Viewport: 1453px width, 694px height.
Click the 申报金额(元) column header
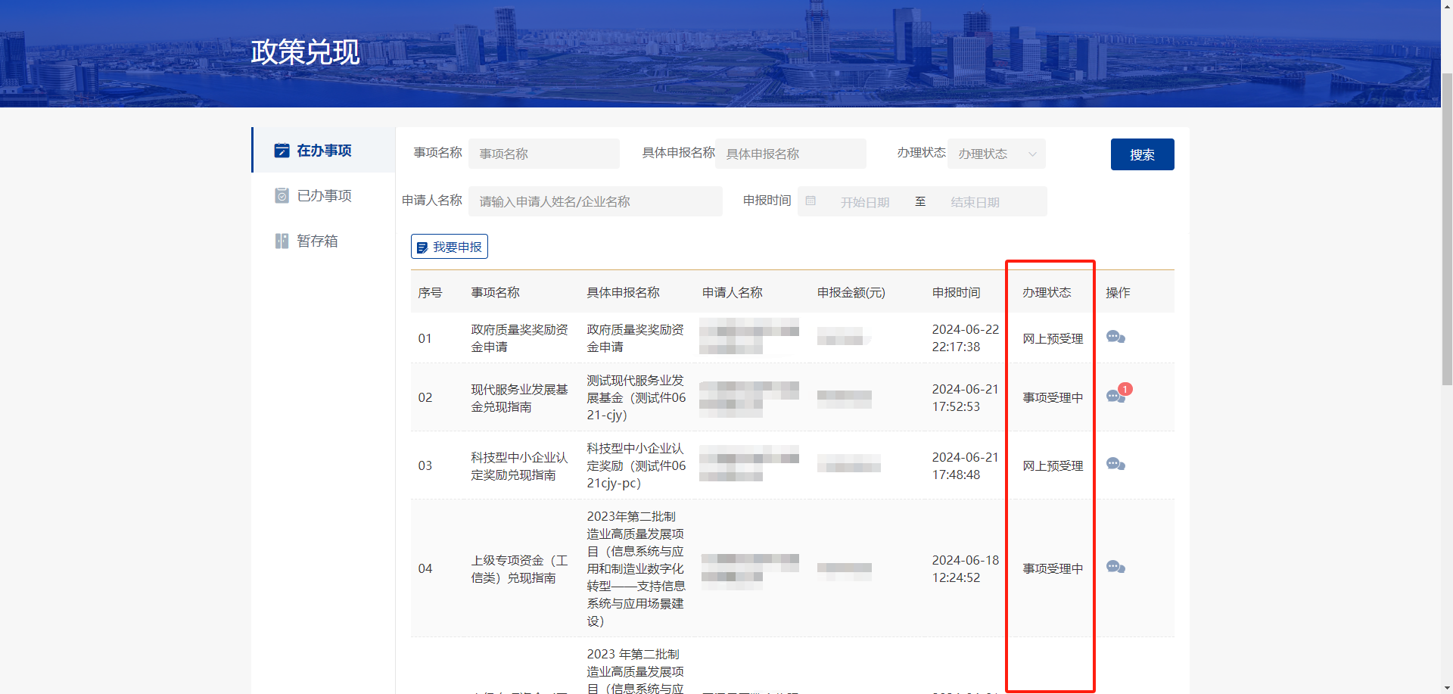coord(851,292)
